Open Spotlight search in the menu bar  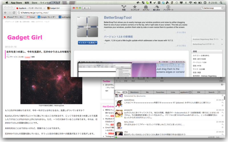[x=221, y=3]
